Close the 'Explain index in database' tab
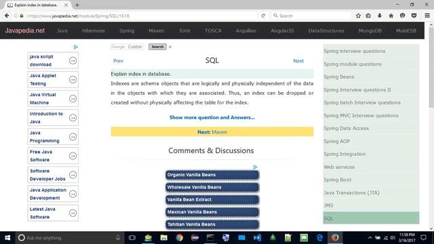Viewport: 434px width, 244px height. 66,5
